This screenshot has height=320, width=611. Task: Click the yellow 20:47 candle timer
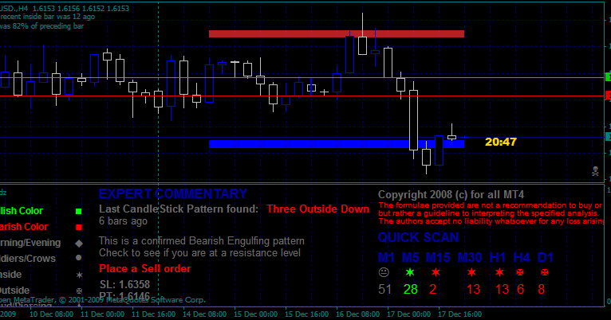(501, 142)
